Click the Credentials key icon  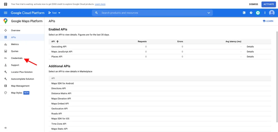coord(5,58)
